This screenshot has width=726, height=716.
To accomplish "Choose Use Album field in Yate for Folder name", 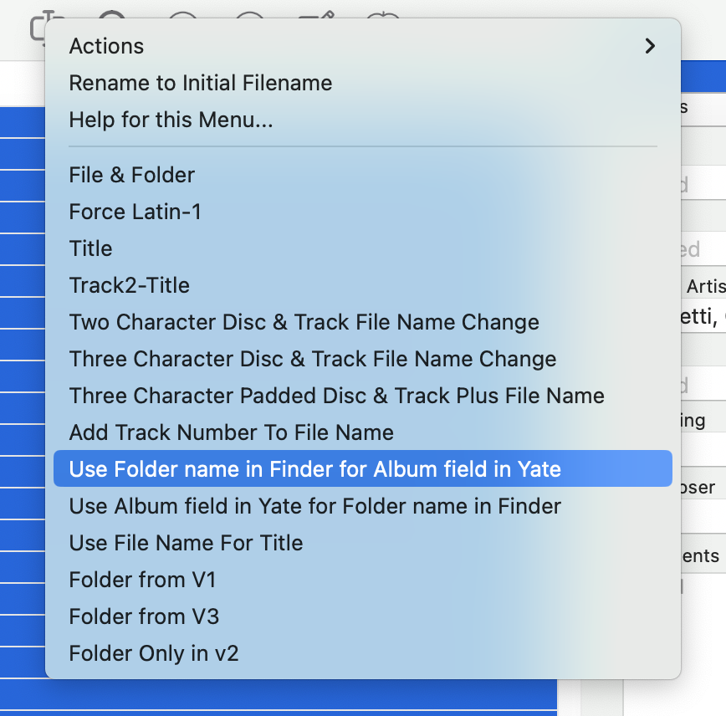I will click(x=314, y=506).
